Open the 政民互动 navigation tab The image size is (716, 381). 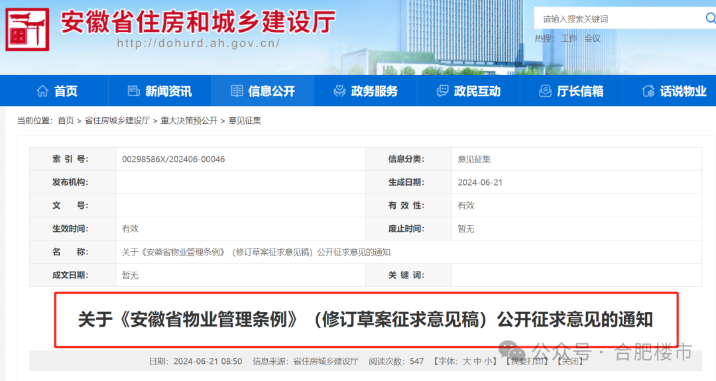pos(469,91)
